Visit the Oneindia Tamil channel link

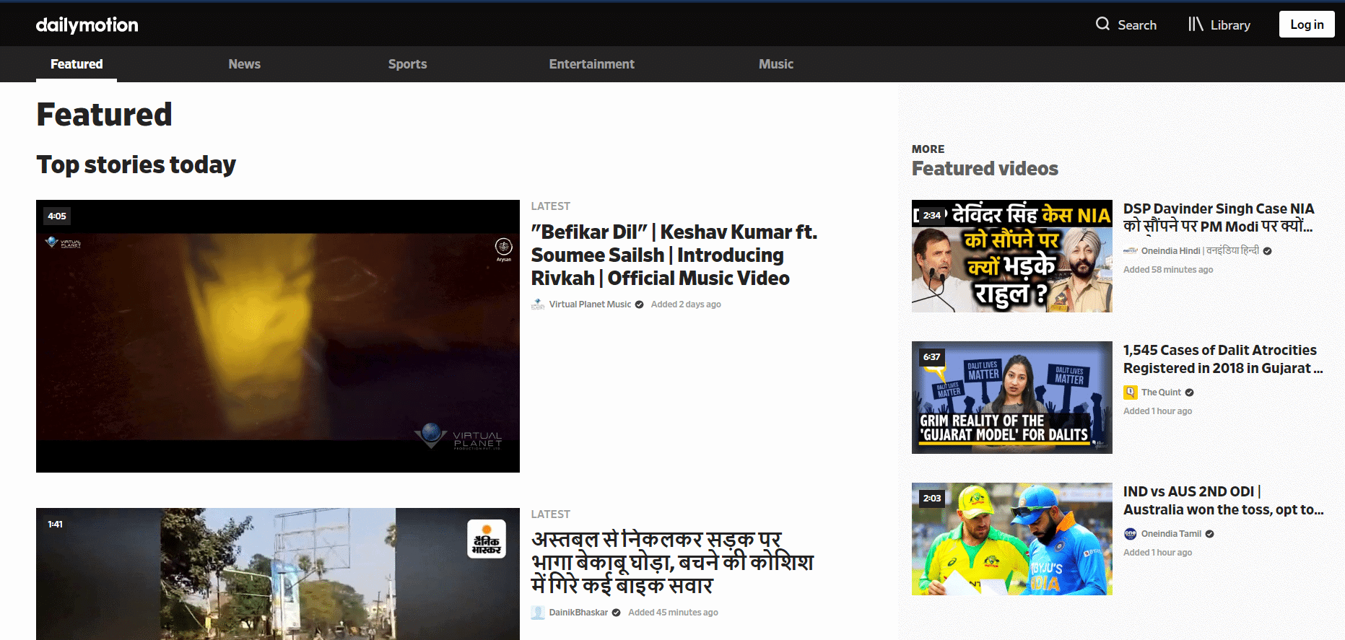point(1171,534)
